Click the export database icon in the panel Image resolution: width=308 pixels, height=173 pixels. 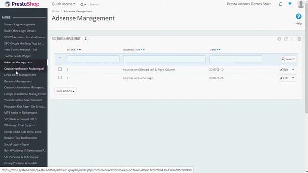pyautogui.click(x=299, y=39)
